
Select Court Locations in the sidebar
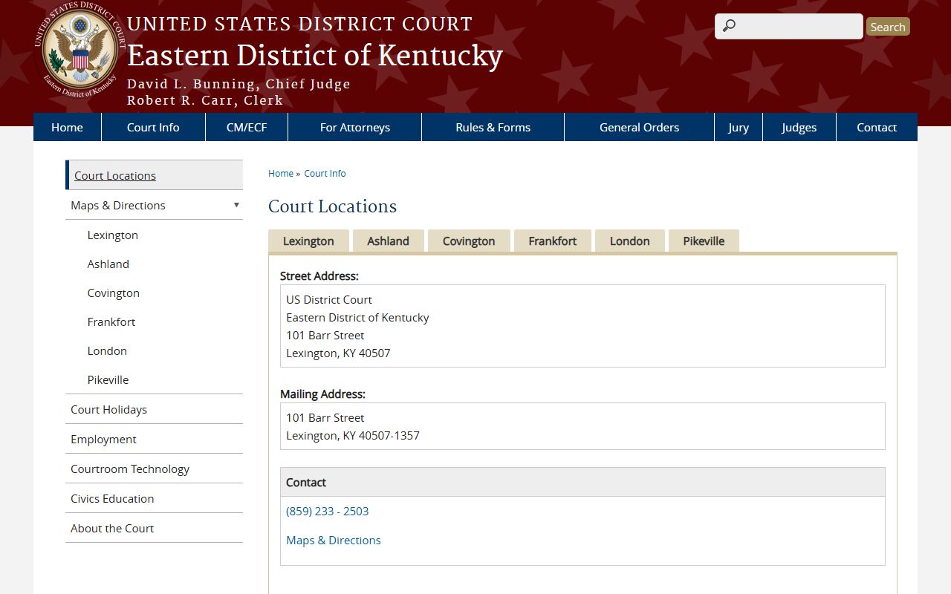[155, 175]
